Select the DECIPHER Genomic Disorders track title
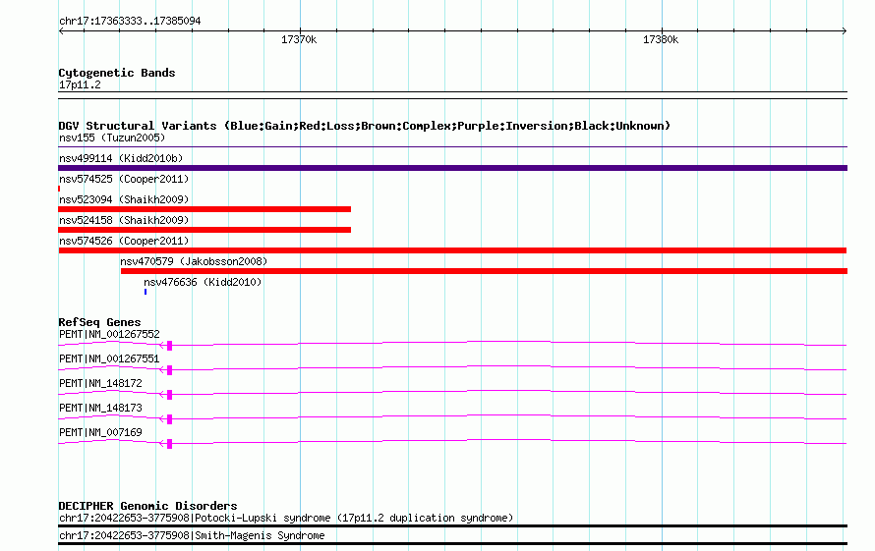Screen dimensions: 875x551 pos(147,506)
